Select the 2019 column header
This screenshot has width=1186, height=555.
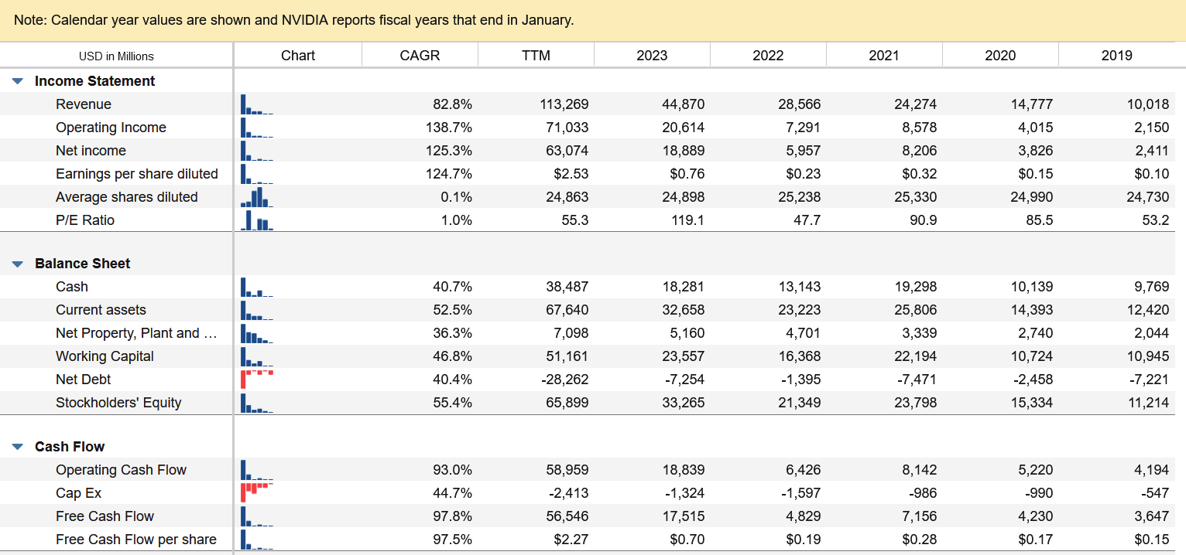tap(1116, 56)
